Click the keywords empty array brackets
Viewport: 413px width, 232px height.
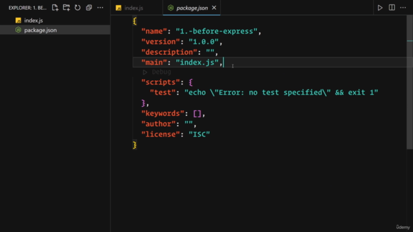tap(197, 113)
